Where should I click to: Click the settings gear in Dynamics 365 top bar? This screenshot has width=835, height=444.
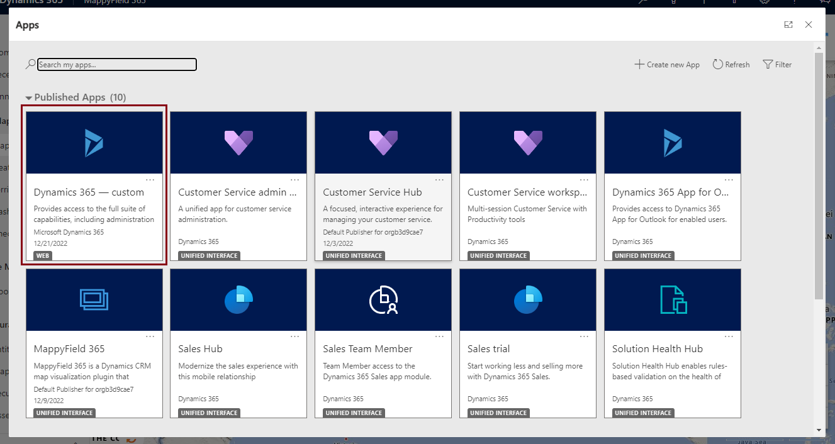(x=764, y=2)
